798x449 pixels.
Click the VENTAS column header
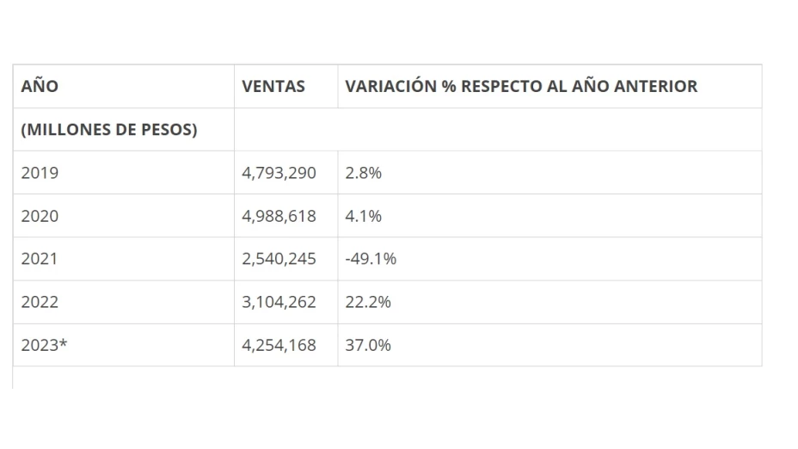(x=286, y=87)
